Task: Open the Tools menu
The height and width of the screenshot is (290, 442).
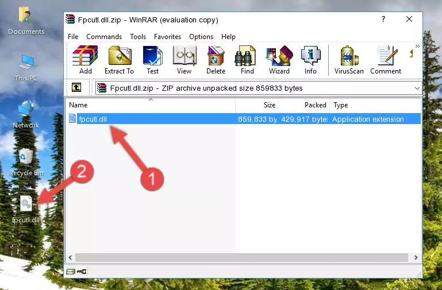Action: 138,37
